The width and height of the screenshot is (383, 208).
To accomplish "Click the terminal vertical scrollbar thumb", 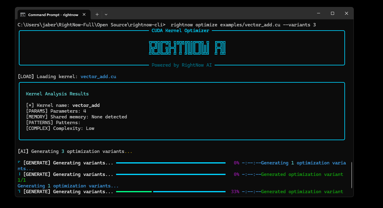I will tap(352, 175).
